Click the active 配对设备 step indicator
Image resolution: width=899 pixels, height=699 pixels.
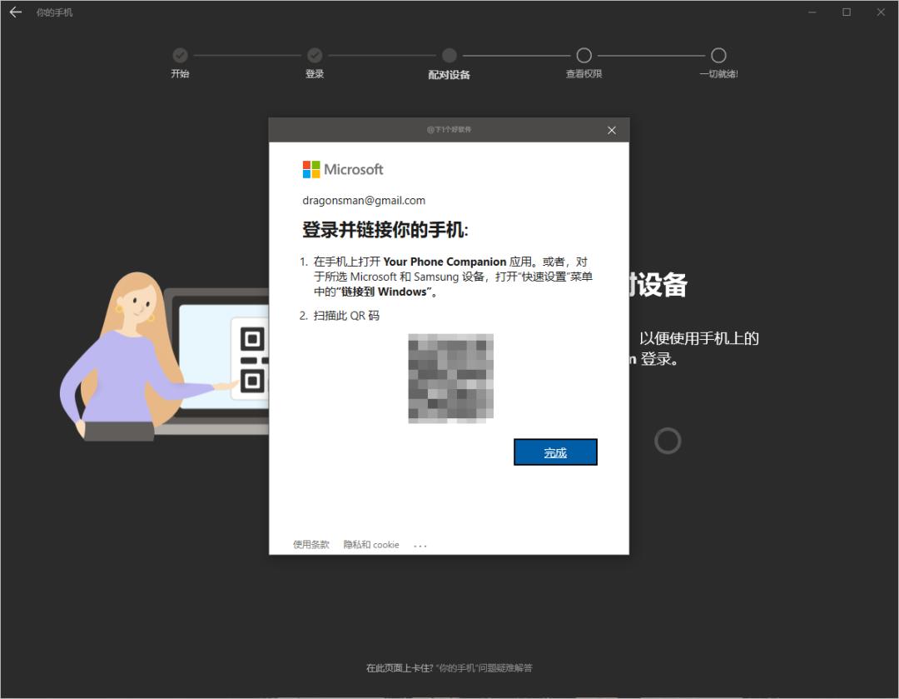[449, 57]
